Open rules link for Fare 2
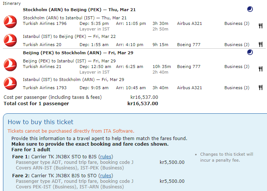 tap(106, 175)
